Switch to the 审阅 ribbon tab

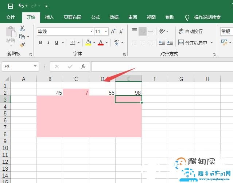(x=133, y=17)
